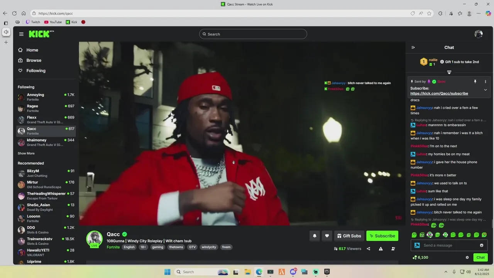The width and height of the screenshot is (494, 278).
Task: Open the chat users list icon
Action: (393, 249)
